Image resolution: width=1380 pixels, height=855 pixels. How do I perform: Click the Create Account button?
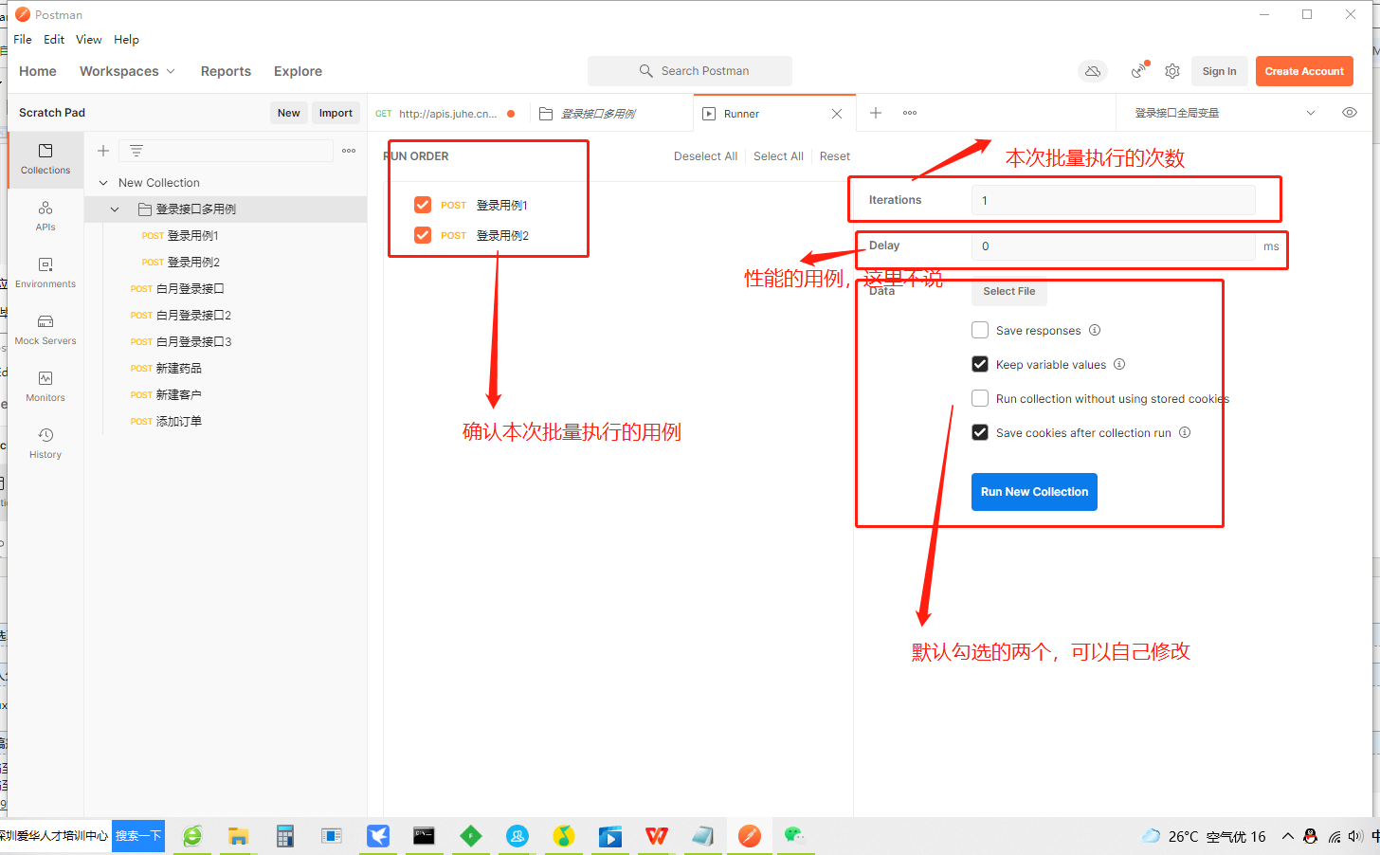1304,71
